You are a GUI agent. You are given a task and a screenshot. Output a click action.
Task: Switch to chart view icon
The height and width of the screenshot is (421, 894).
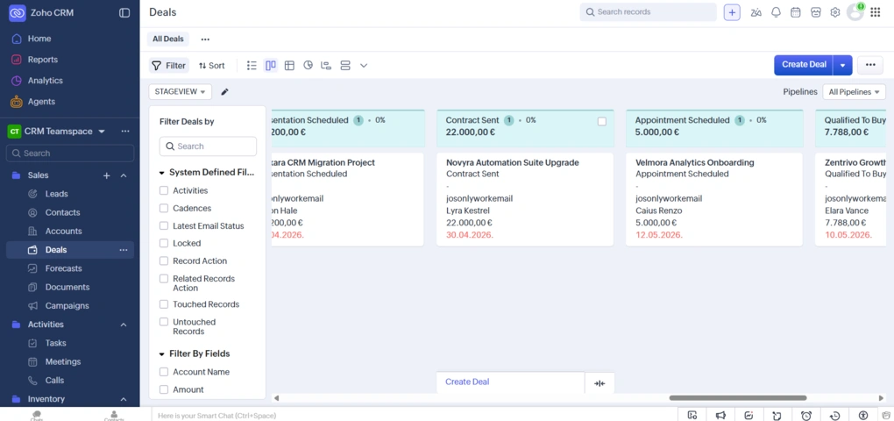pyautogui.click(x=308, y=66)
